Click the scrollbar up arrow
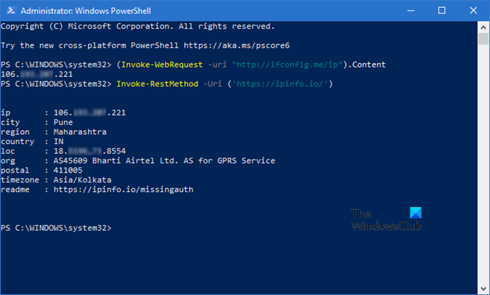490x295 pixels. click(482, 27)
